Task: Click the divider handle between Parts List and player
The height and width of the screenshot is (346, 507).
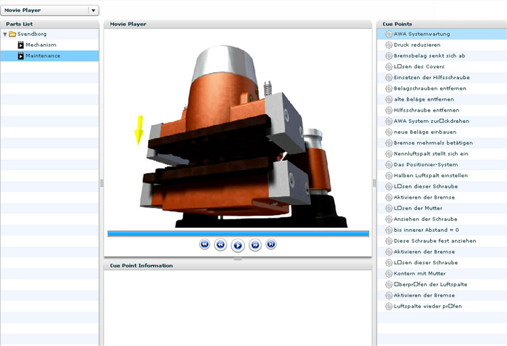Action: 101,182
